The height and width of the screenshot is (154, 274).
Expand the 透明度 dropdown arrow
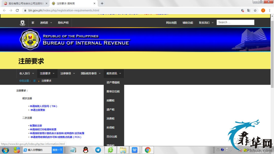(51, 23)
